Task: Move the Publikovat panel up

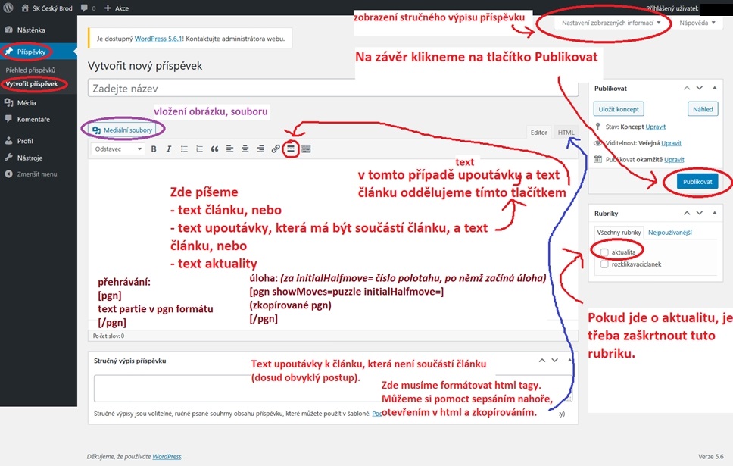Action: (x=687, y=88)
